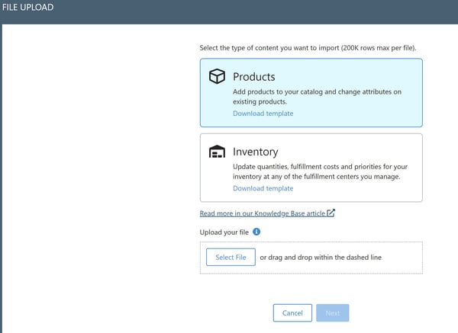
Task: Click the Inventory warehouse icon
Action: [x=218, y=152]
